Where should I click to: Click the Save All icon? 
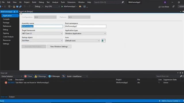[x=20, y=7]
